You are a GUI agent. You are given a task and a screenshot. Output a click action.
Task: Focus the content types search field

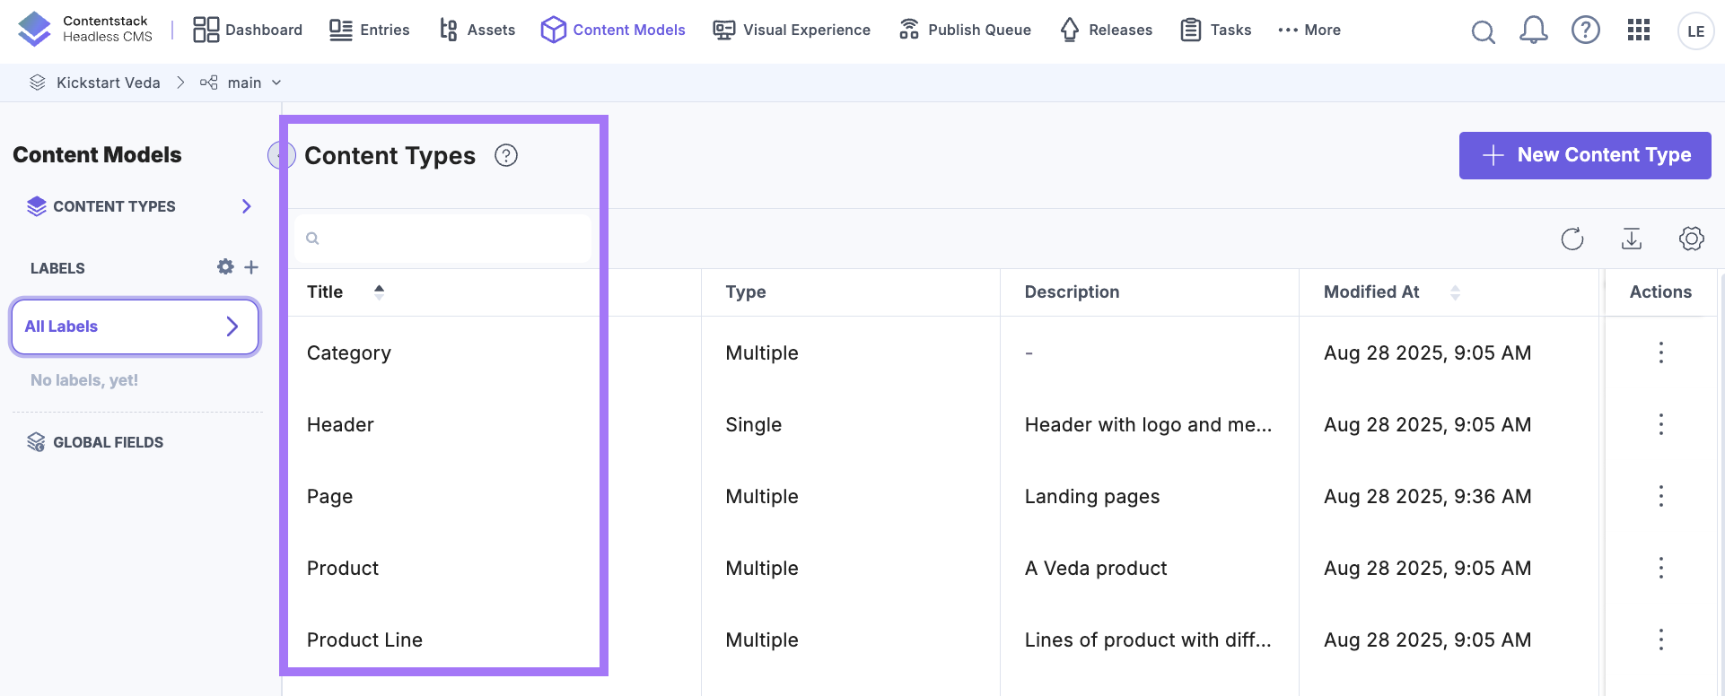pos(443,239)
